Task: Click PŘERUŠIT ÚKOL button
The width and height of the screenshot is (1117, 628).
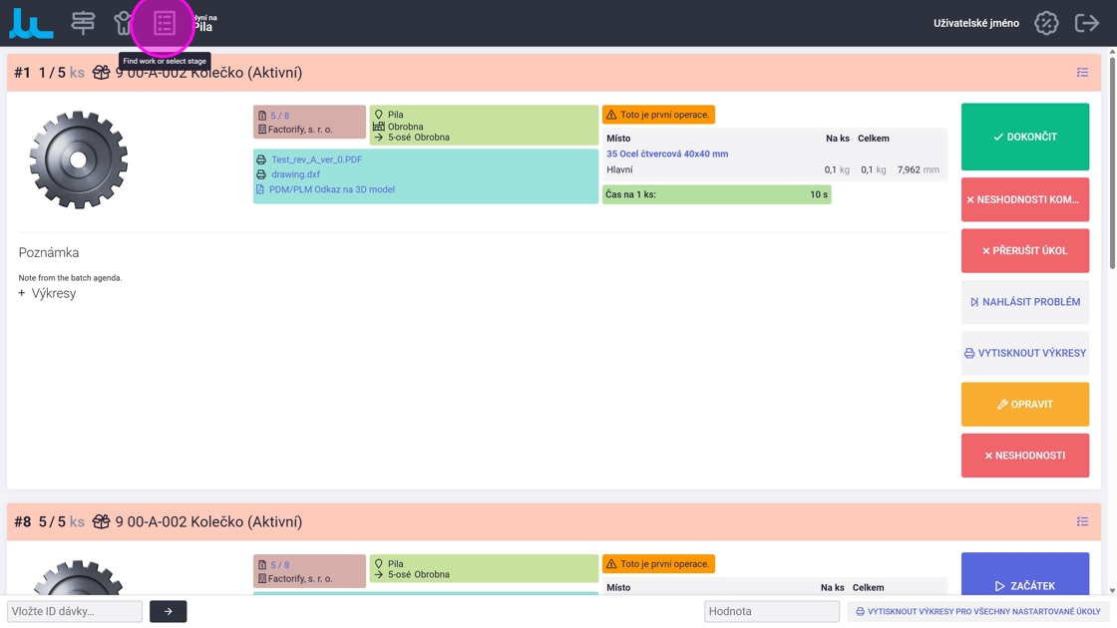Action: [1025, 250]
